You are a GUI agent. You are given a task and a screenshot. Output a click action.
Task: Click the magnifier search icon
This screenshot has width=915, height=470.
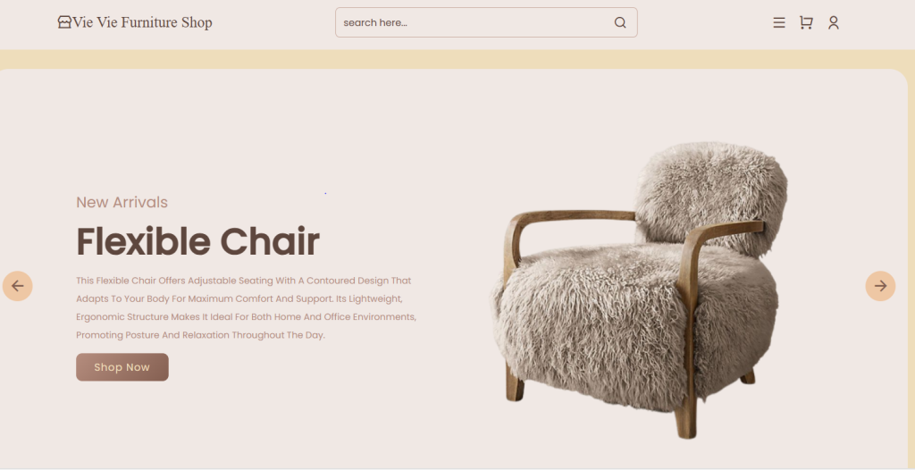(620, 22)
